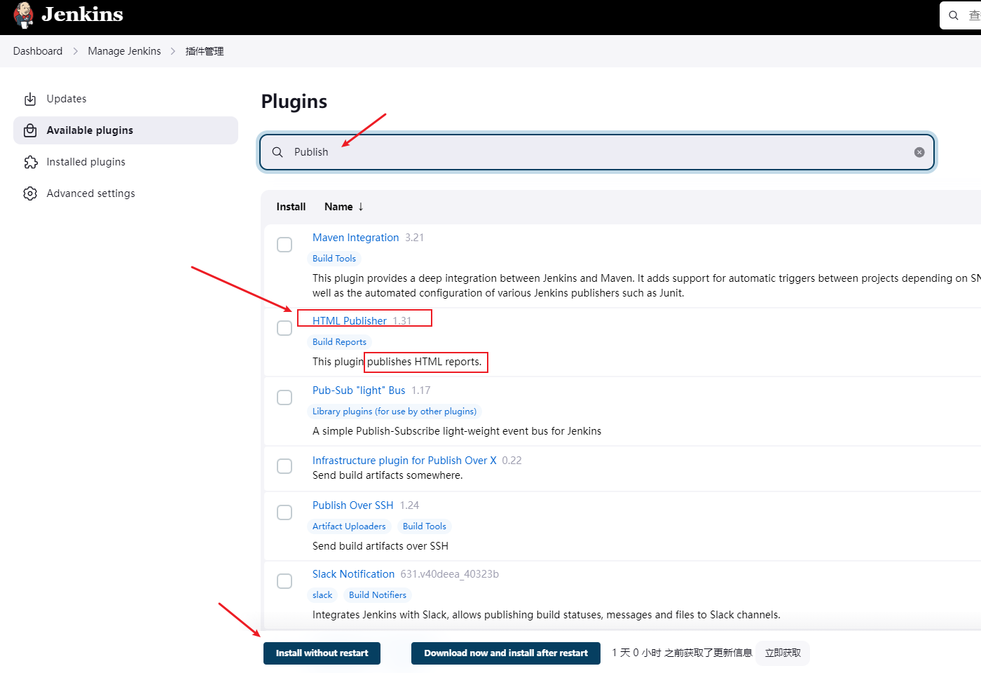Click the Build Tools tag under Maven Integration
The width and height of the screenshot is (981, 673).
(334, 259)
